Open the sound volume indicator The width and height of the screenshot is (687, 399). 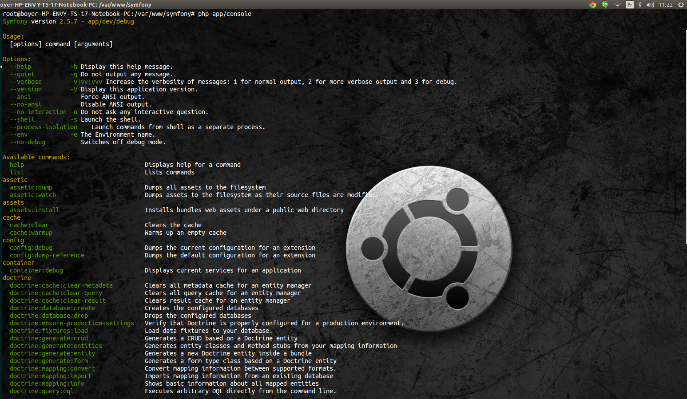[650, 5]
